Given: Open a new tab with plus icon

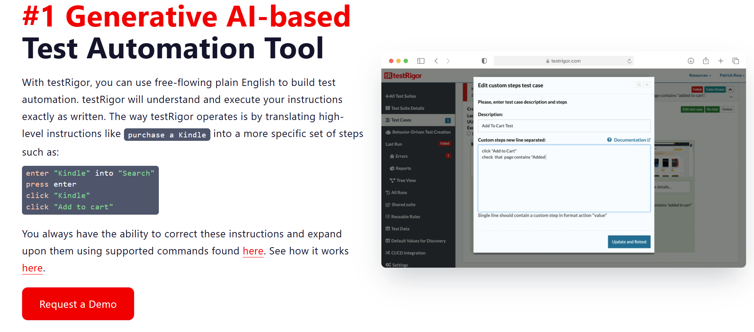Looking at the screenshot, I should click(x=721, y=61).
